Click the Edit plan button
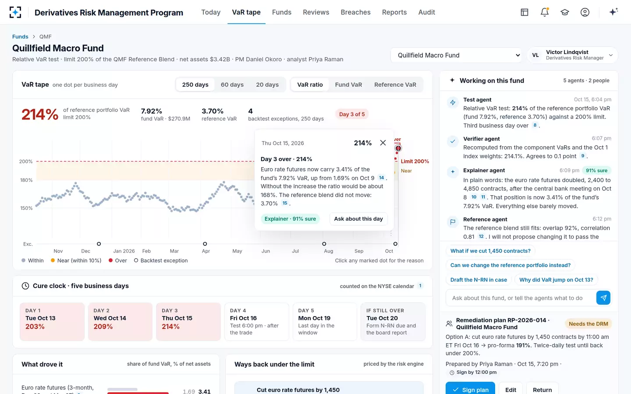The image size is (631, 394). [x=510, y=389]
